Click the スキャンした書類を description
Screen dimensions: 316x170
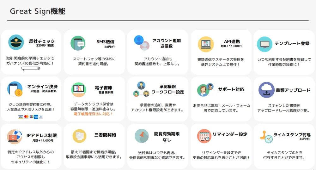click(x=284, y=105)
